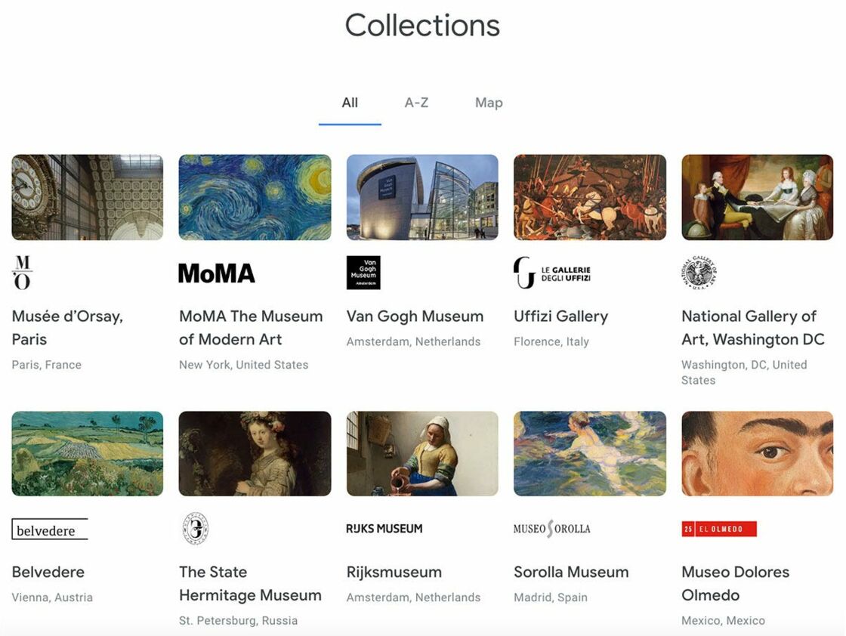
Task: Open the Frida Kahlo portrait thumbnail
Action: click(757, 454)
